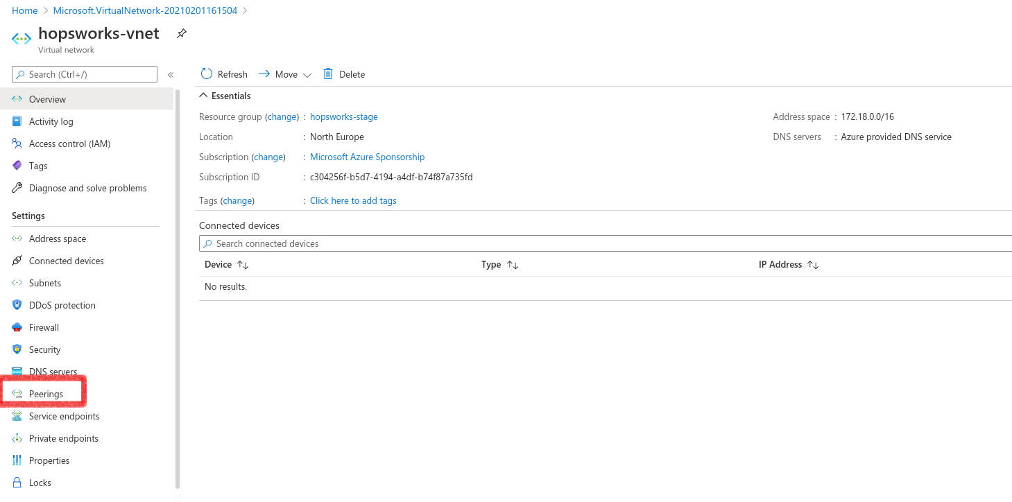Click the Locks padlock icon
Viewport: 1012px width, 502px height.
[x=17, y=483]
